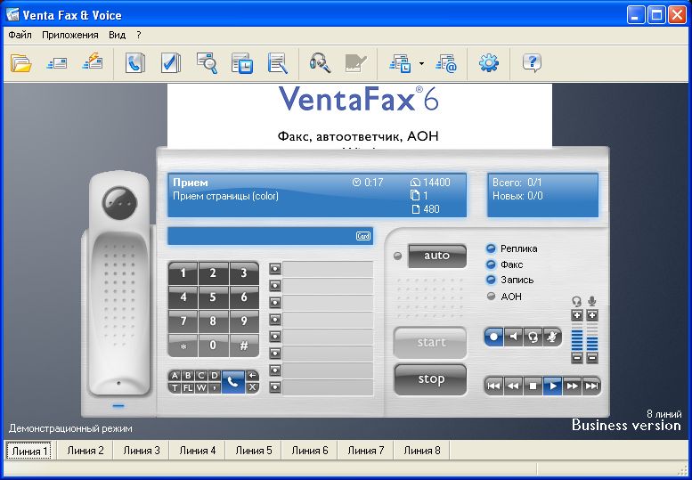The width and height of the screenshot is (692, 480).
Task: Click the headphones audio search toolbar icon
Action: (x=320, y=63)
